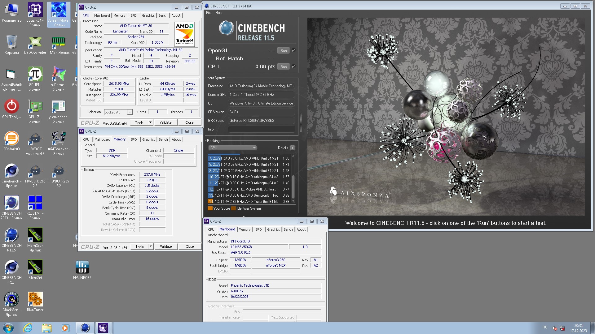Open CINEBENCH R11.5 desktop icon
This screenshot has width=595, height=334.
[11, 240]
